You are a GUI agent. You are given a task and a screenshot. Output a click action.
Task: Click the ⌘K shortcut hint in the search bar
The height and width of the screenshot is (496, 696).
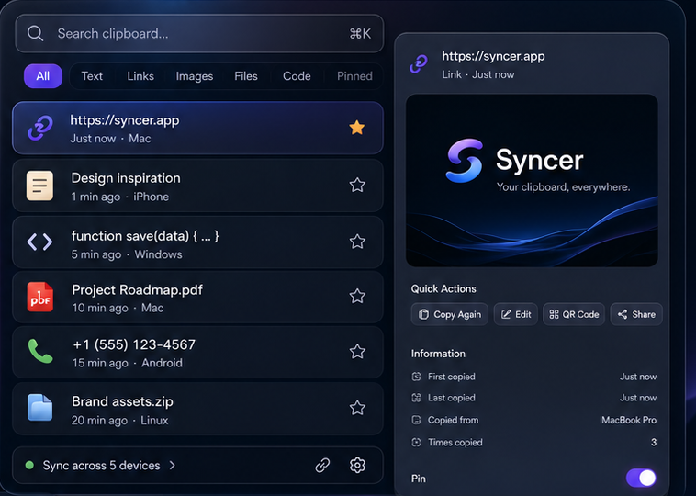coord(360,34)
